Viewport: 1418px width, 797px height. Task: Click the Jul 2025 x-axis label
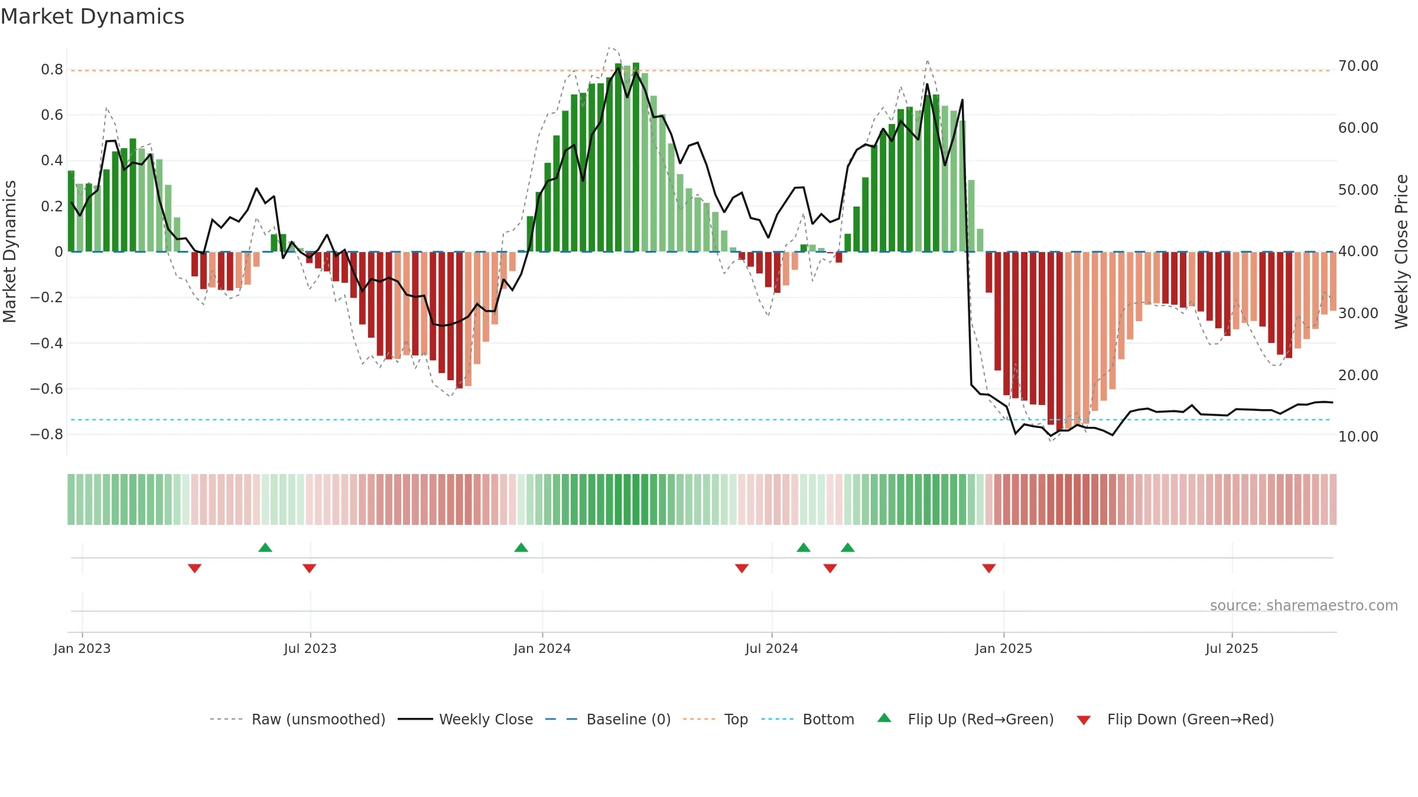coord(1232,648)
